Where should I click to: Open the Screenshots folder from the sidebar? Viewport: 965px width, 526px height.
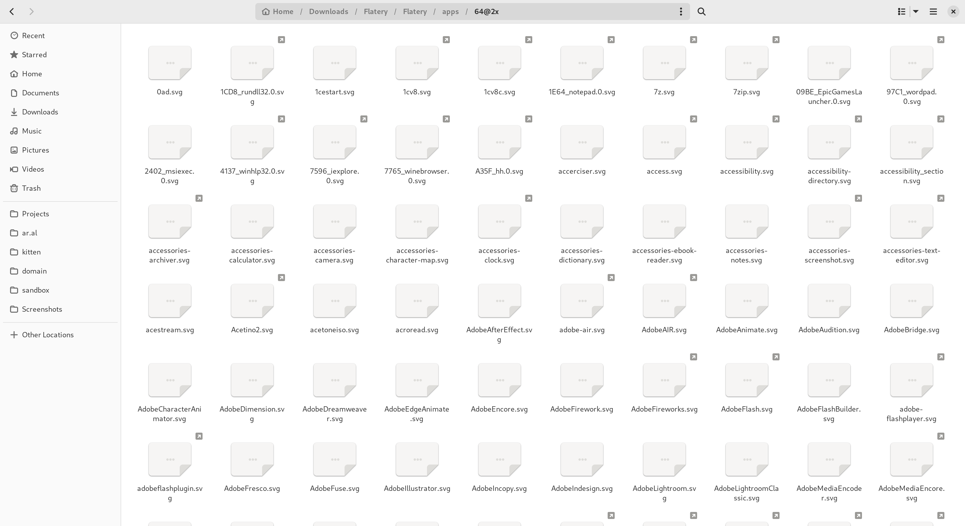(41, 309)
